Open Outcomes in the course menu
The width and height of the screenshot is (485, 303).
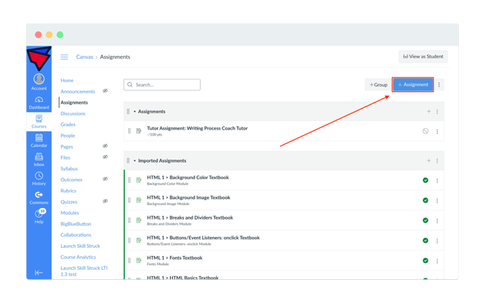tap(72, 180)
